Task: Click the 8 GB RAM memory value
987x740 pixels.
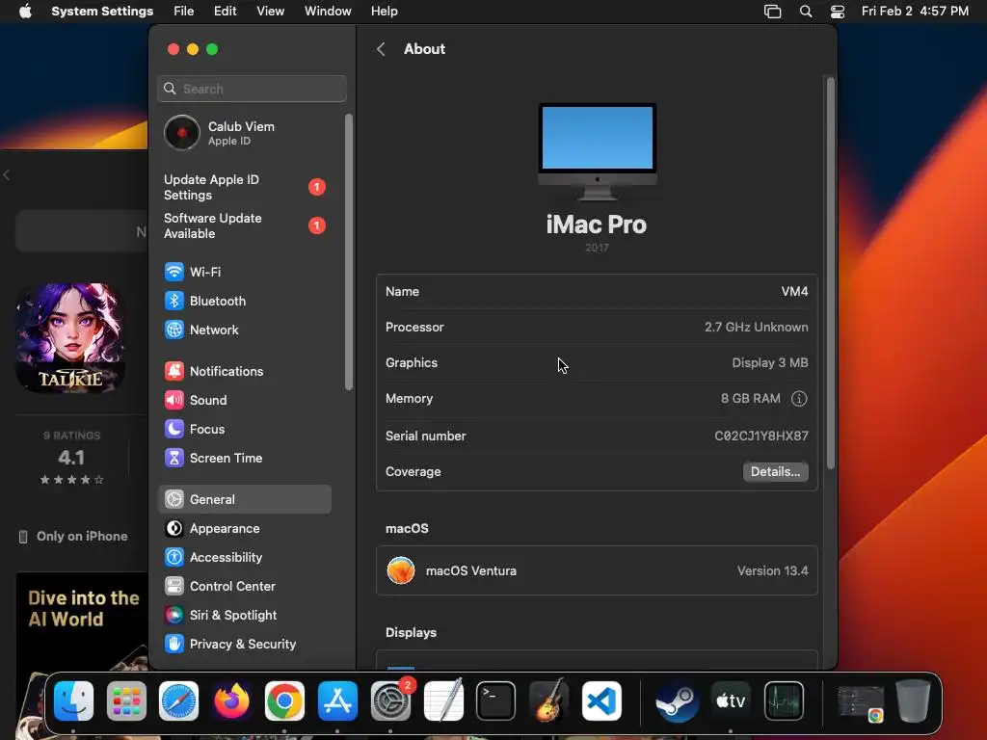Action: (x=750, y=399)
